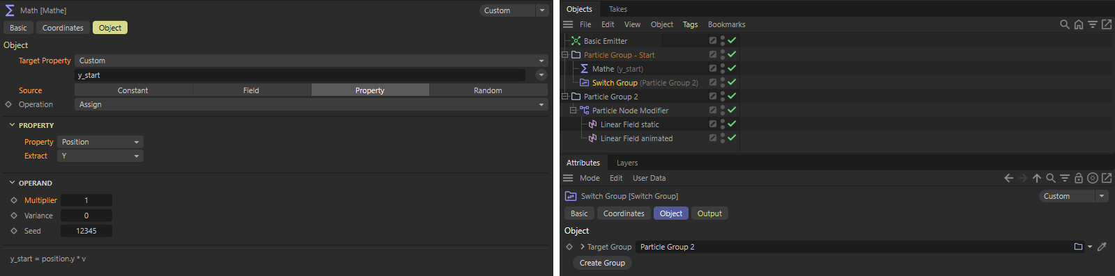Open the search icon in Objects manager
The height and width of the screenshot is (276, 1115).
1065,24
